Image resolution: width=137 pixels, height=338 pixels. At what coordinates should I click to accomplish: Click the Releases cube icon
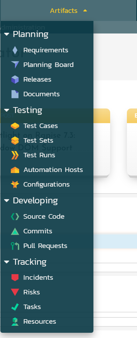pyautogui.click(x=15, y=80)
